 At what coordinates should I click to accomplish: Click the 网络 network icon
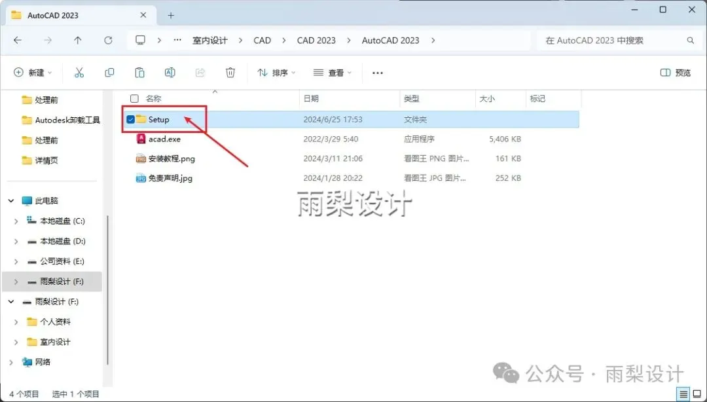(27, 362)
